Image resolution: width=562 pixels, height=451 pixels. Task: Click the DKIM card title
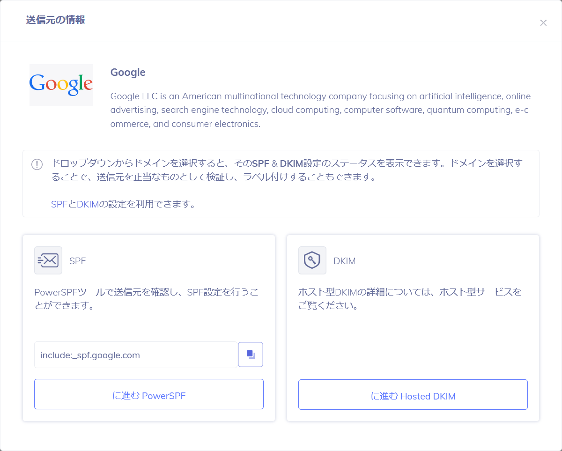(x=345, y=261)
